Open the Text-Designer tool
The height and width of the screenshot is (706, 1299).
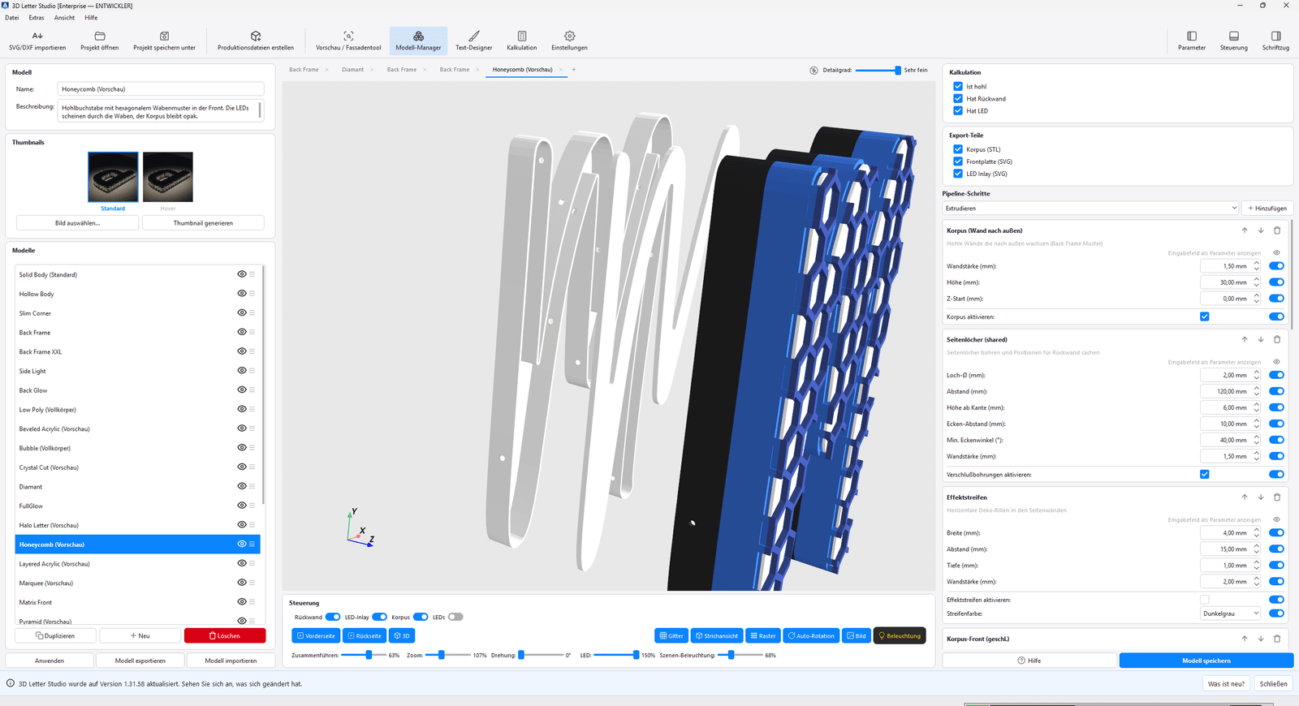(474, 41)
